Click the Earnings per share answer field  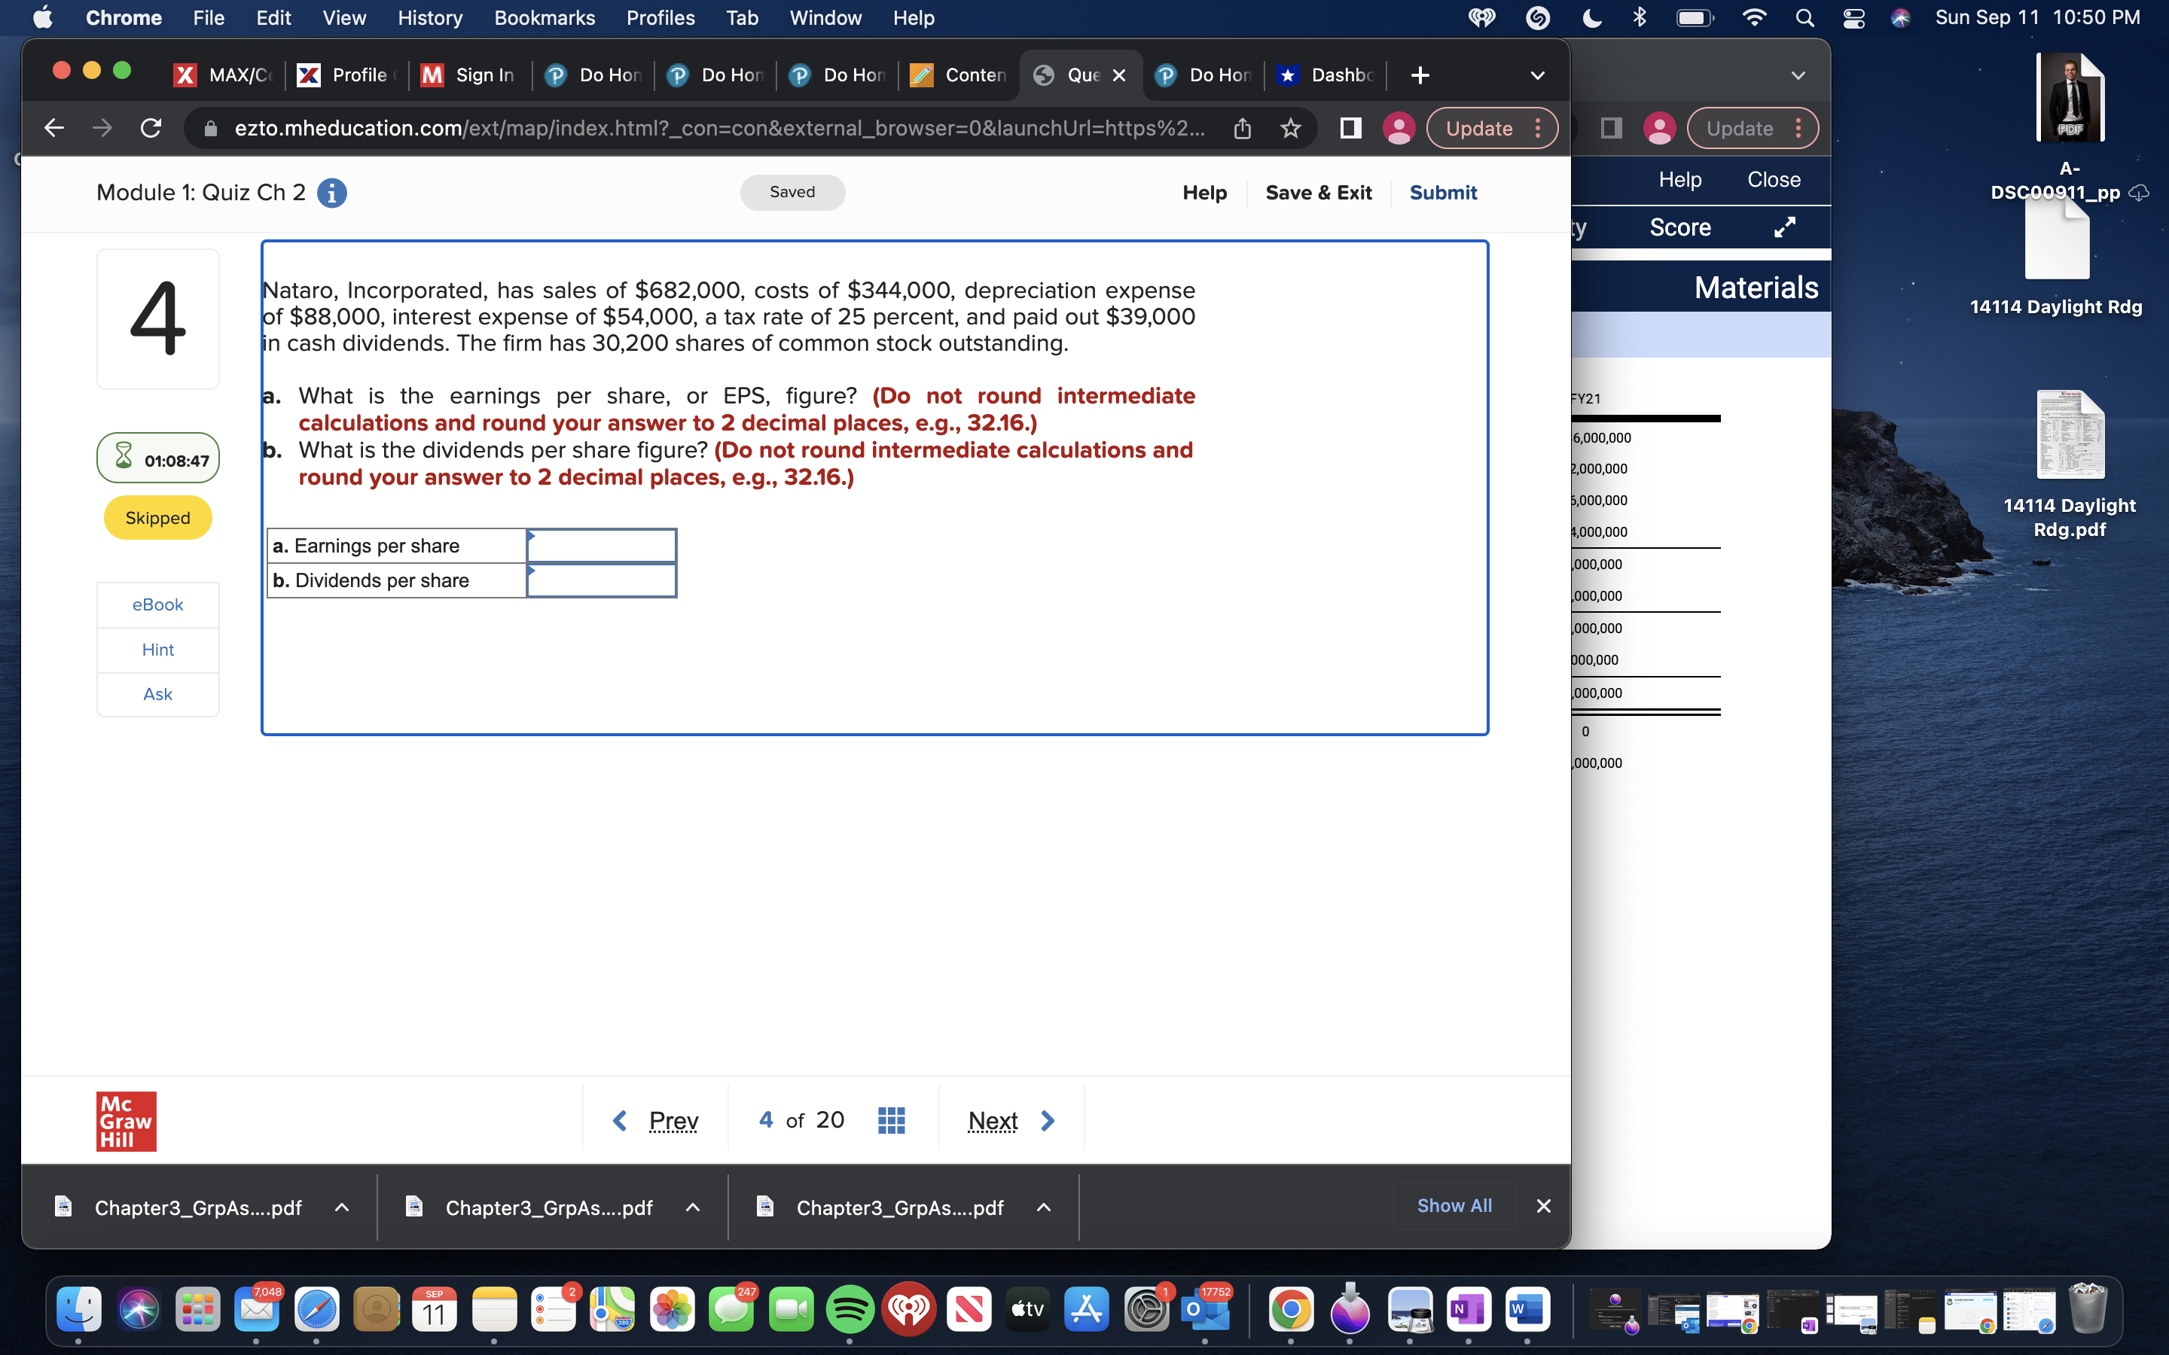600,545
